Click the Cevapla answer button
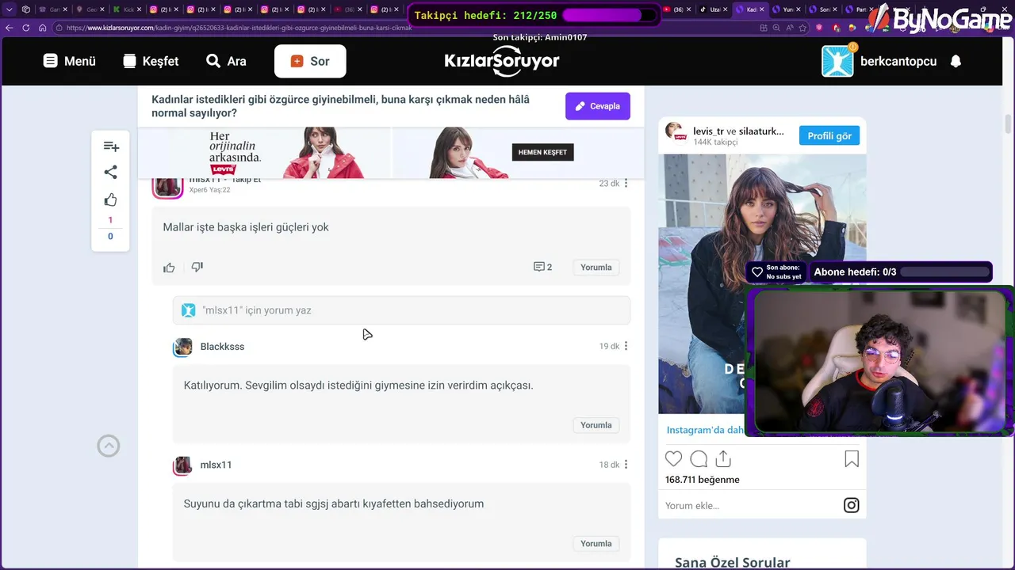1015x570 pixels. click(x=598, y=106)
